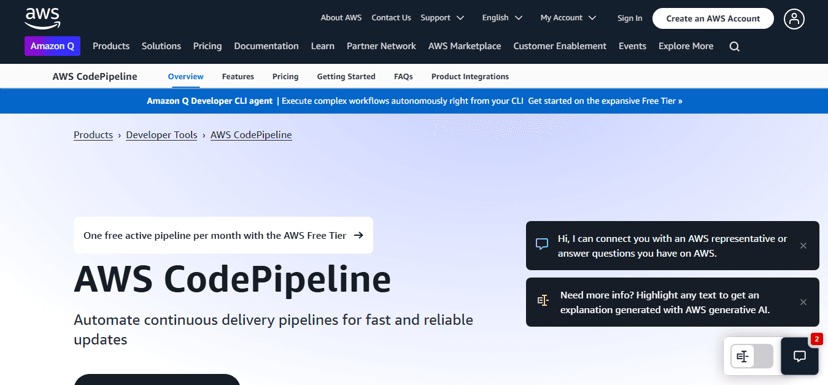Open the Customer Enablement menu
828x385 pixels.
click(560, 46)
